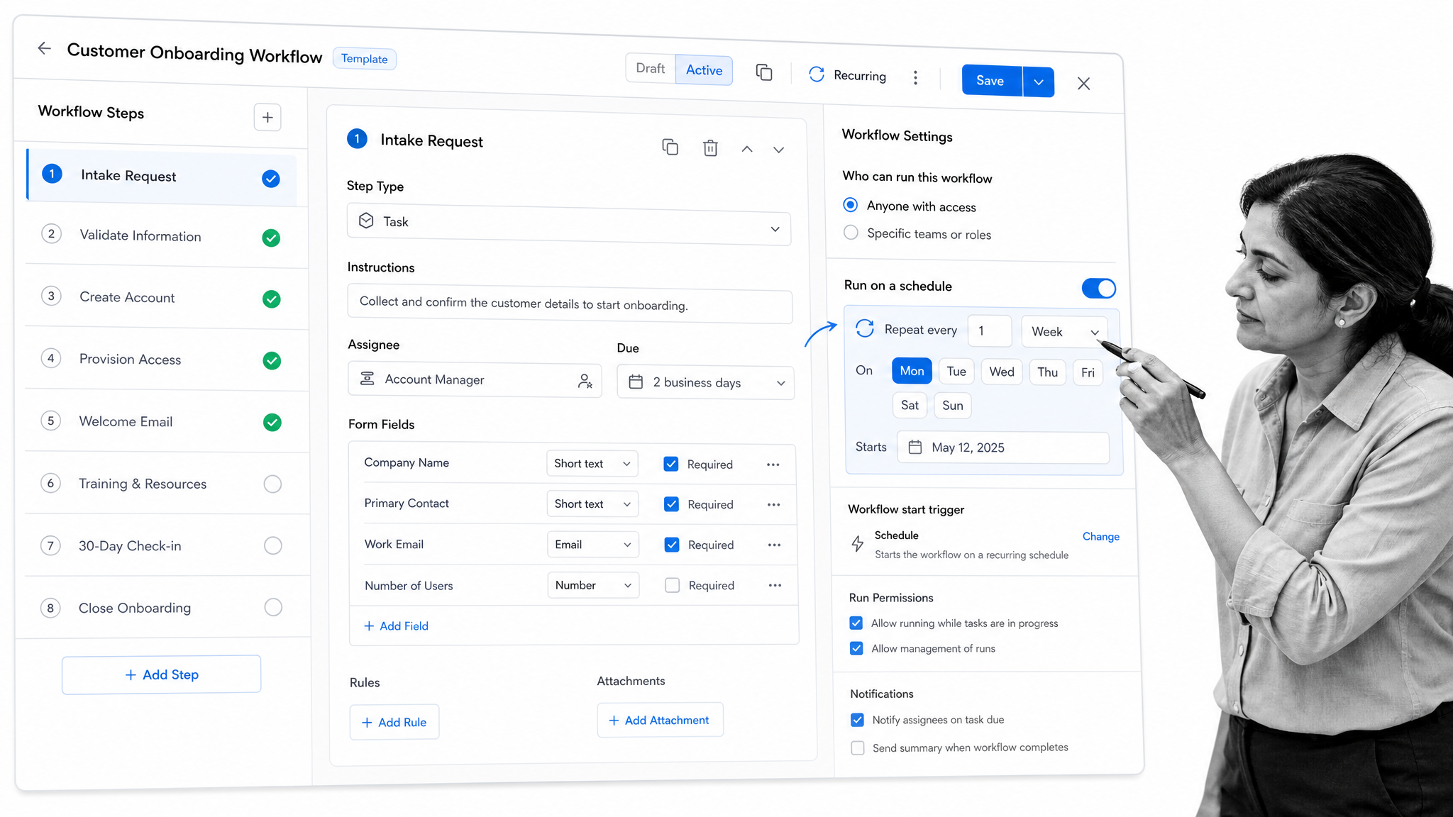This screenshot has width=1453, height=817.
Task: Move Intake Request step up
Action: tap(747, 149)
